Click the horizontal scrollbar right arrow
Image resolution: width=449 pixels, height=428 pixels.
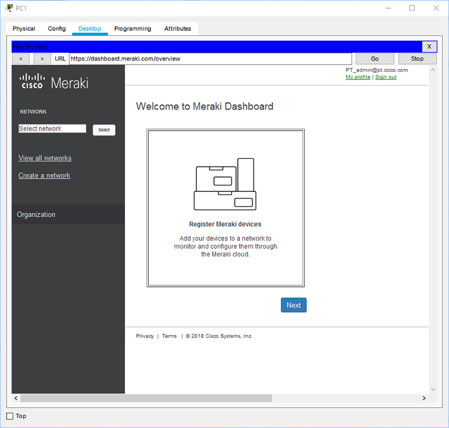pyautogui.click(x=424, y=398)
